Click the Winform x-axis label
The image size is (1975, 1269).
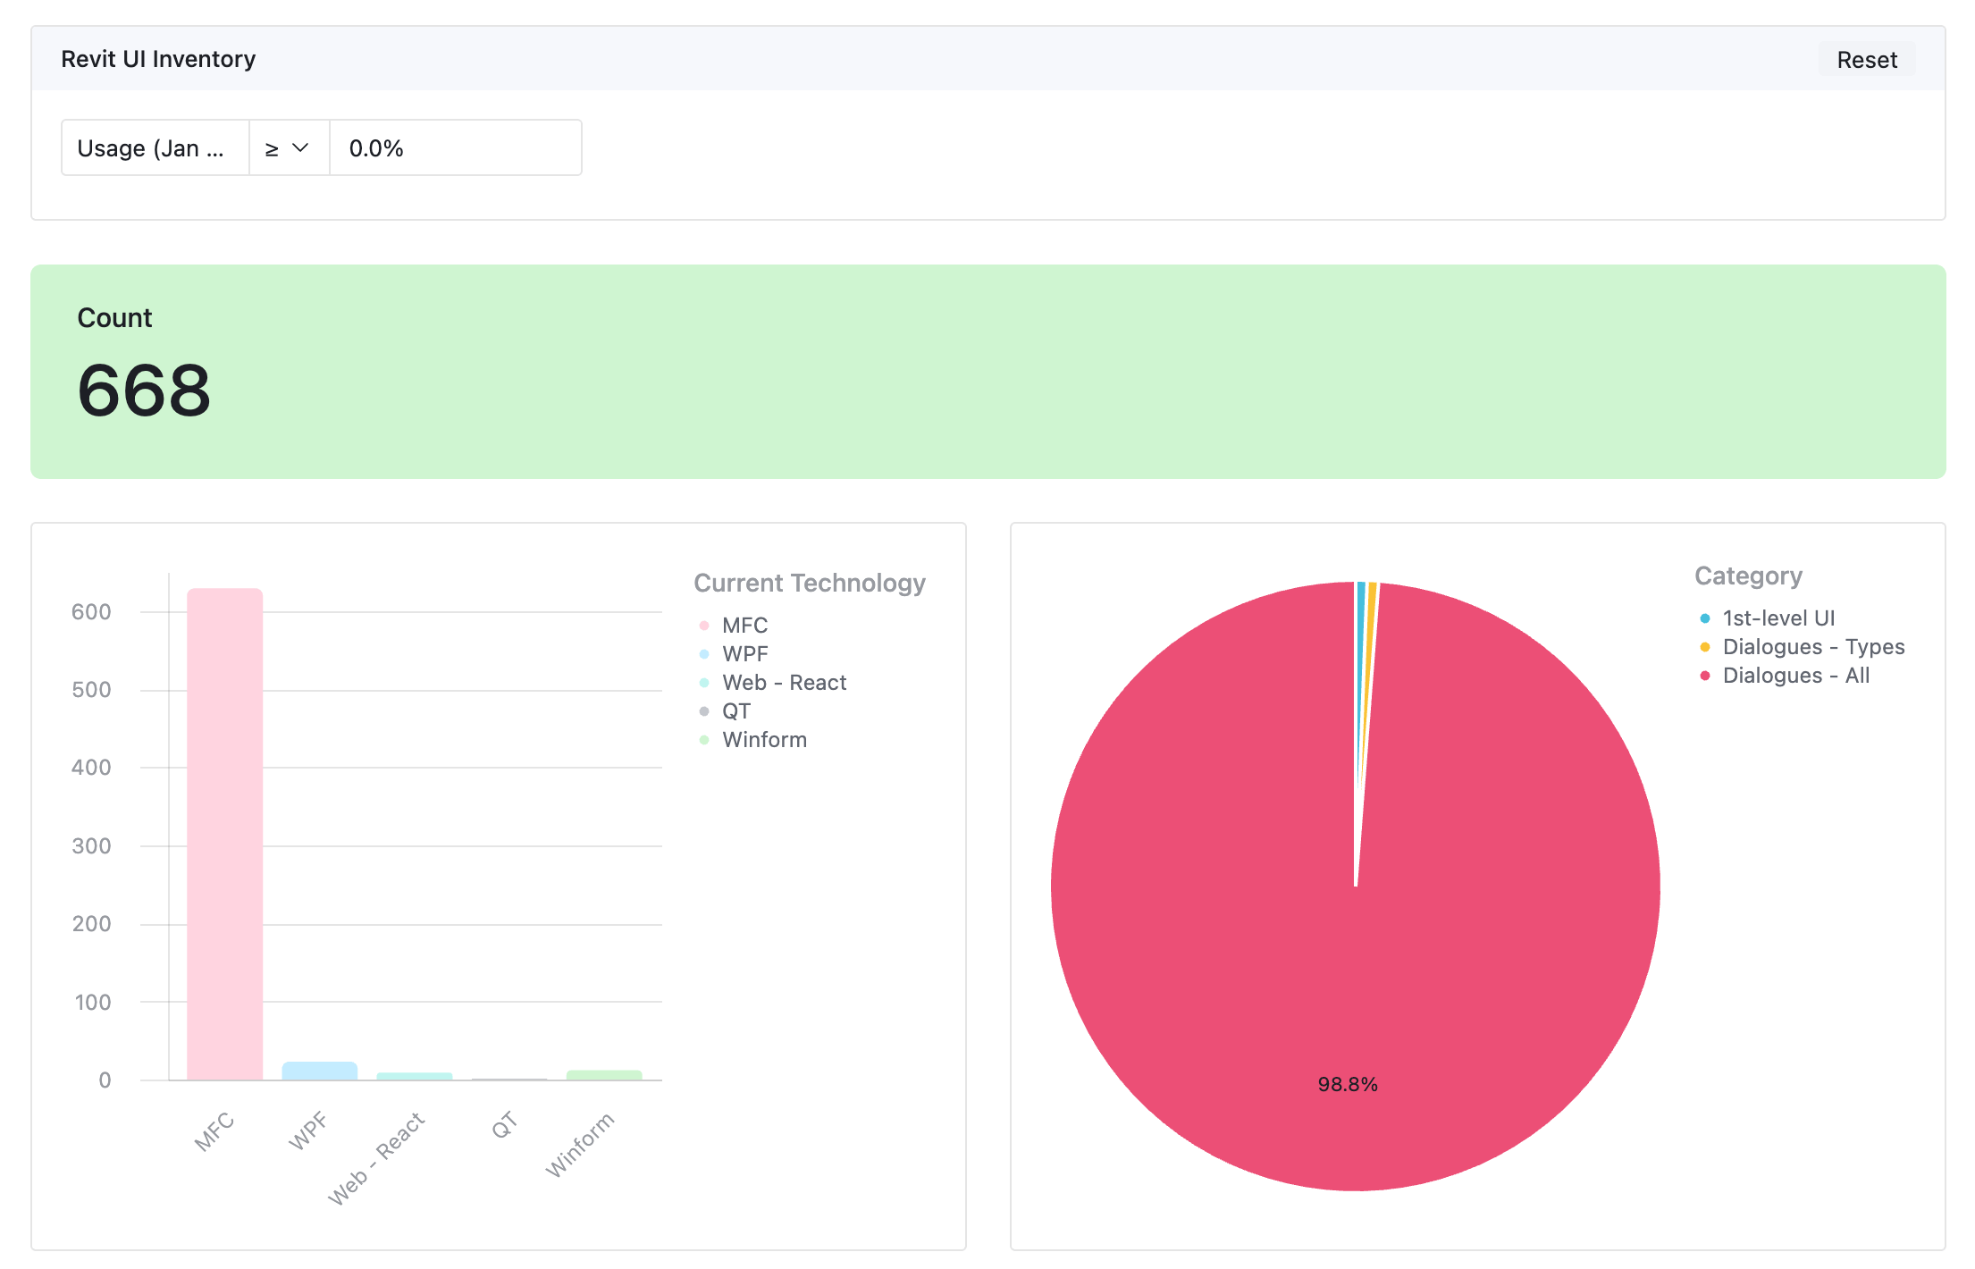581,1145
